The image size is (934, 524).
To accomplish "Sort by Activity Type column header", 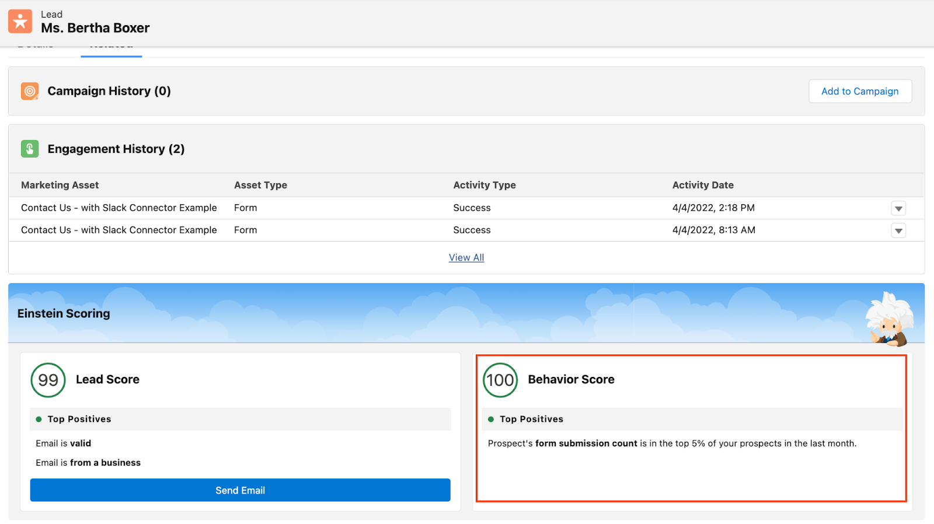I will tap(485, 185).
